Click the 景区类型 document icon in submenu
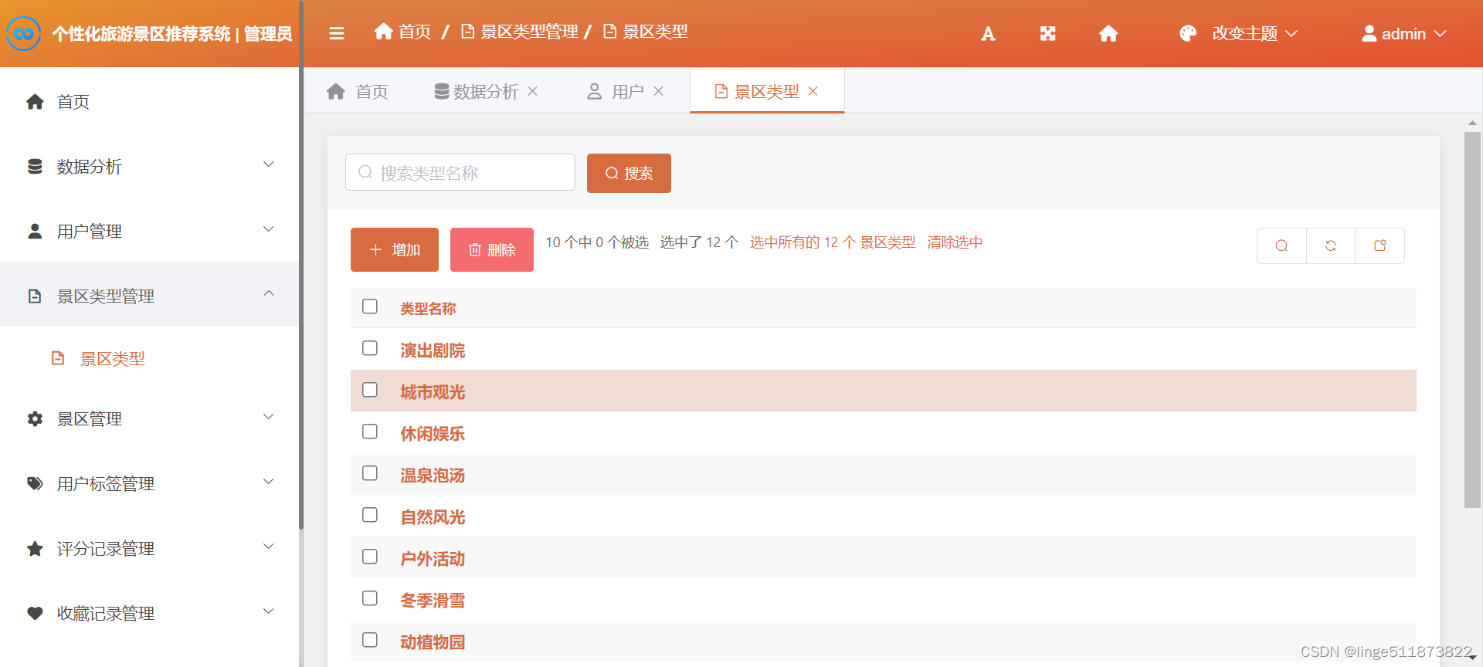The image size is (1483, 667). point(58,358)
